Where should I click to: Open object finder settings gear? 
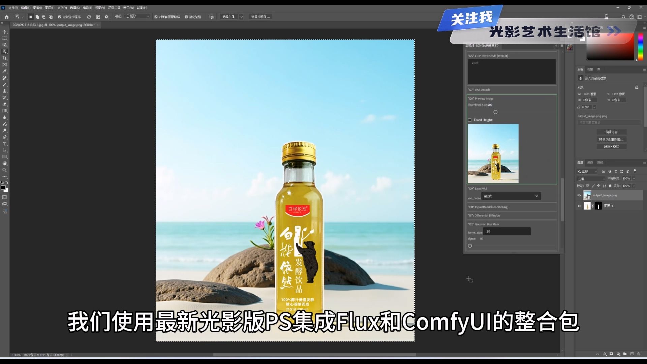pyautogui.click(x=107, y=17)
